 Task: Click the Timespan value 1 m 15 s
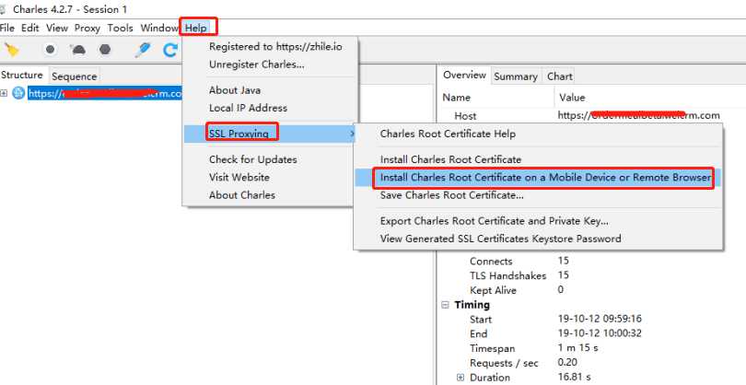pyautogui.click(x=578, y=348)
